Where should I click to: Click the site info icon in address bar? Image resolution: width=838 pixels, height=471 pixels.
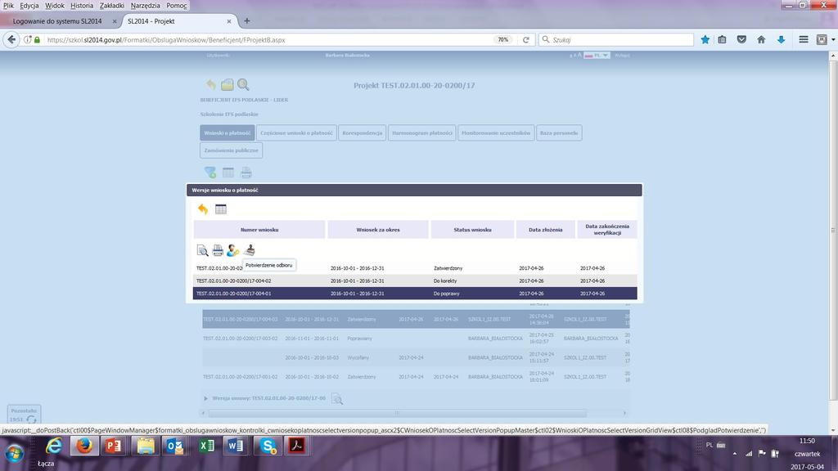coord(27,39)
